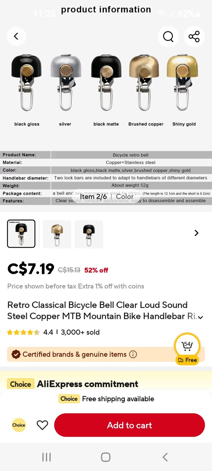Tap the share icon to share product
This screenshot has width=212, height=471.
click(194, 36)
